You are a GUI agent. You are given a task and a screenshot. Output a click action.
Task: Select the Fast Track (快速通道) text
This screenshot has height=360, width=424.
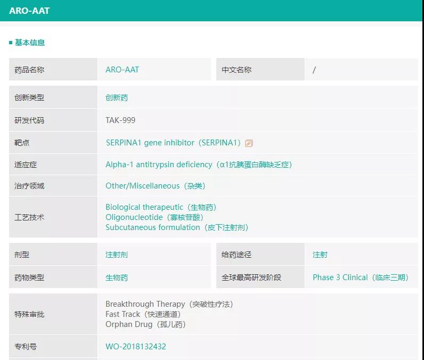143,314
